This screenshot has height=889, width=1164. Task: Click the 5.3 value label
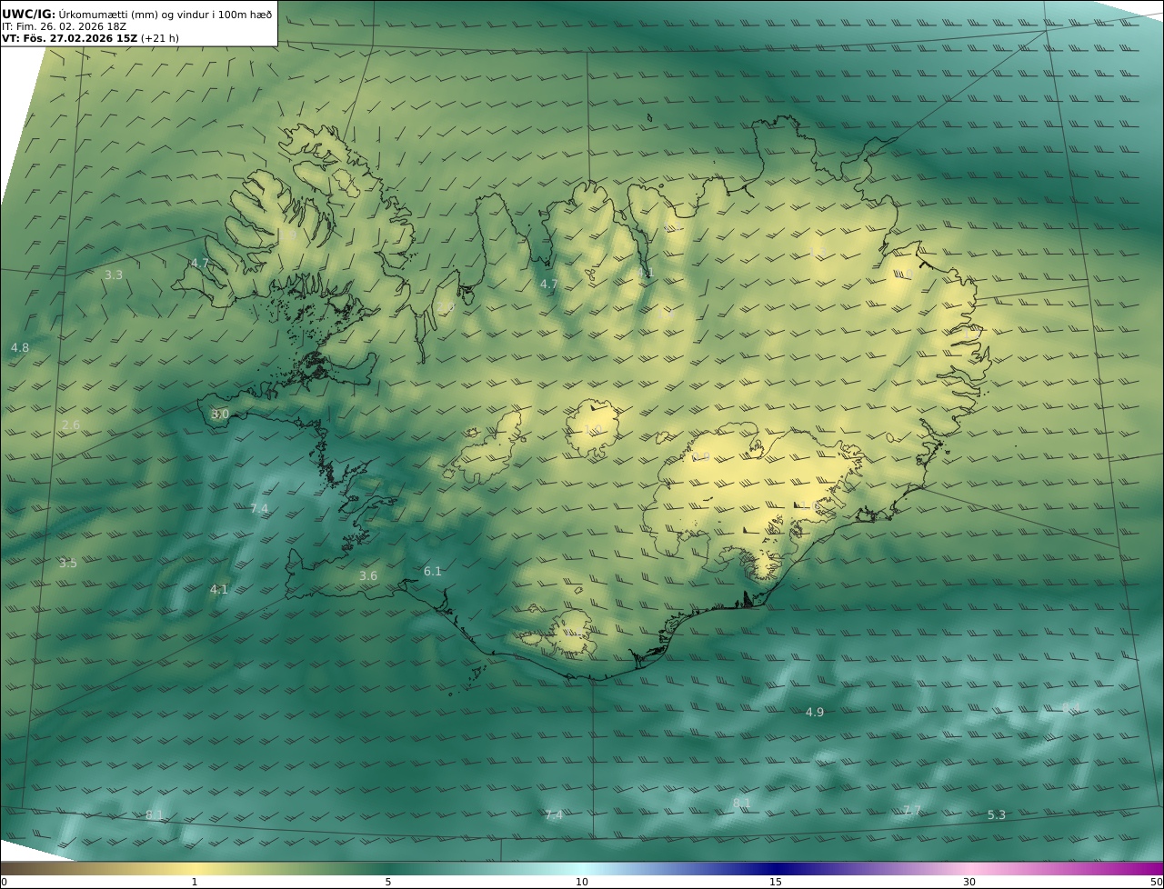click(997, 815)
